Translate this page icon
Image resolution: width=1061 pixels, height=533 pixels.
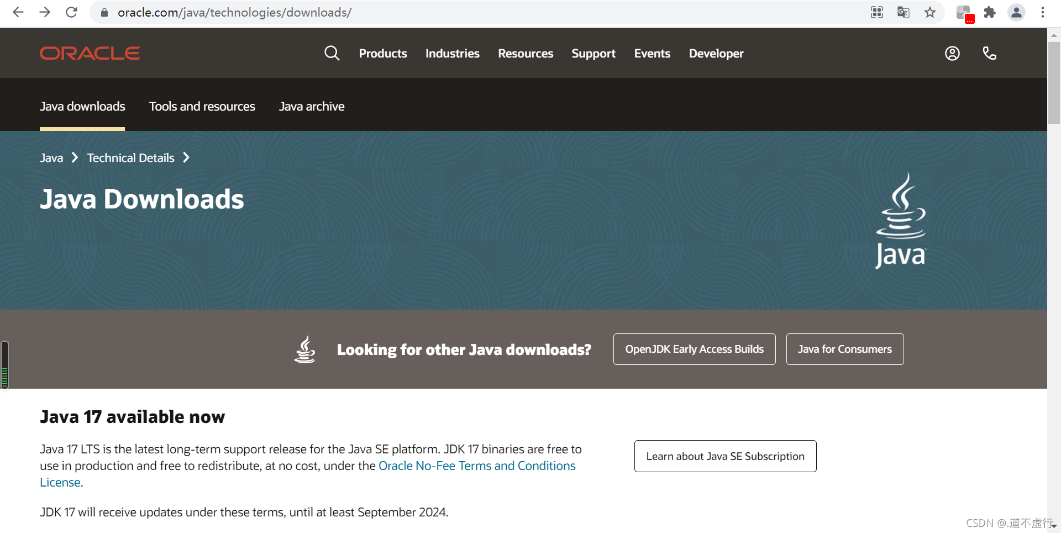click(904, 12)
